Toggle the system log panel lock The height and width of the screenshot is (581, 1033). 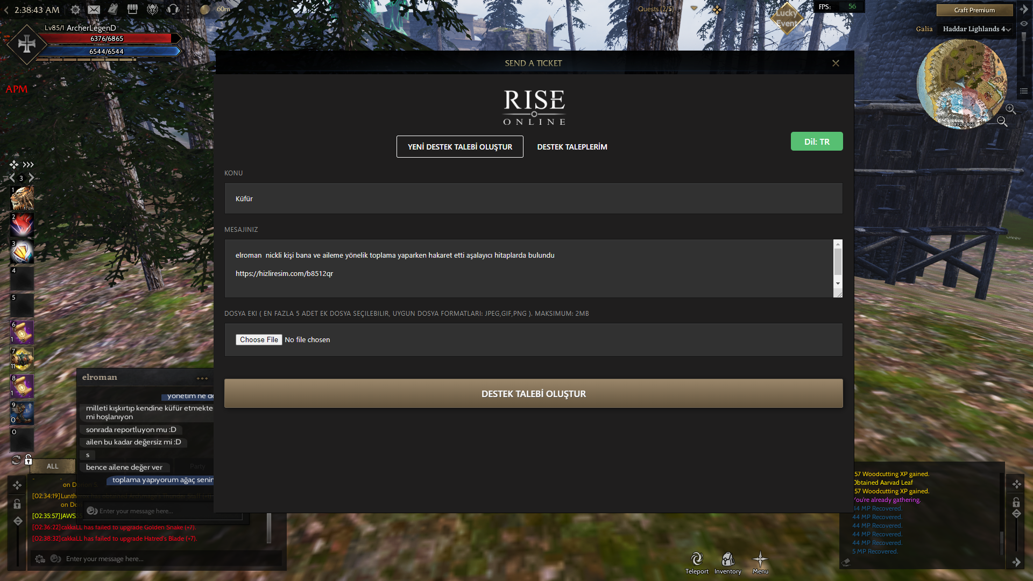coord(1016,502)
